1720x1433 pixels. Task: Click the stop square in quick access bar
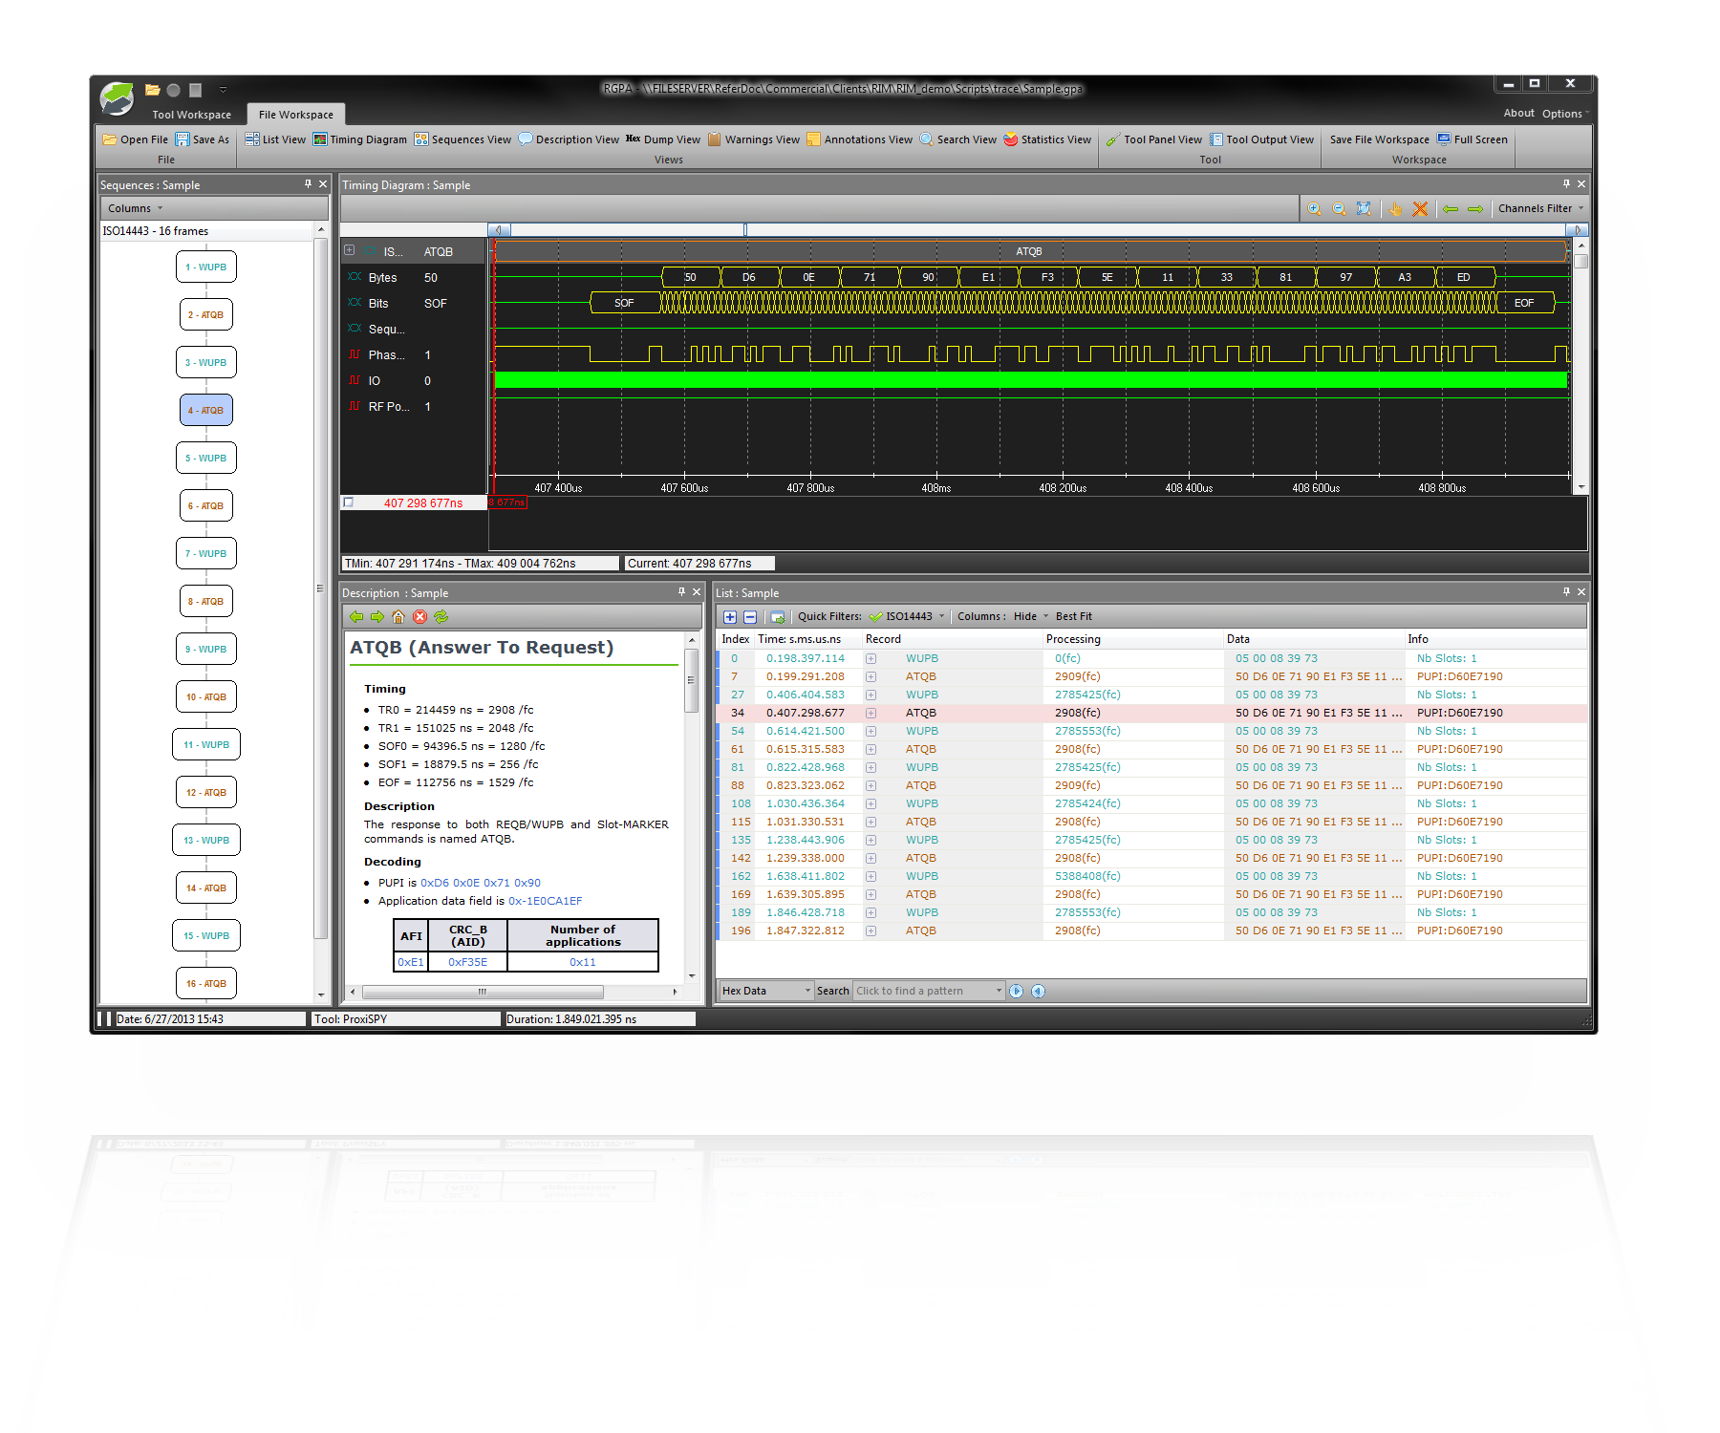click(x=196, y=90)
